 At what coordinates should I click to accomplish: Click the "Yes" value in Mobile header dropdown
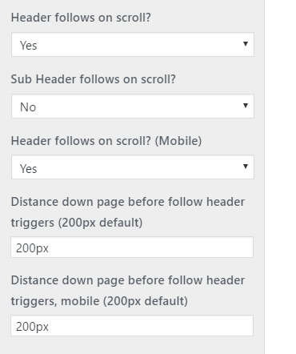pyautogui.click(x=29, y=169)
